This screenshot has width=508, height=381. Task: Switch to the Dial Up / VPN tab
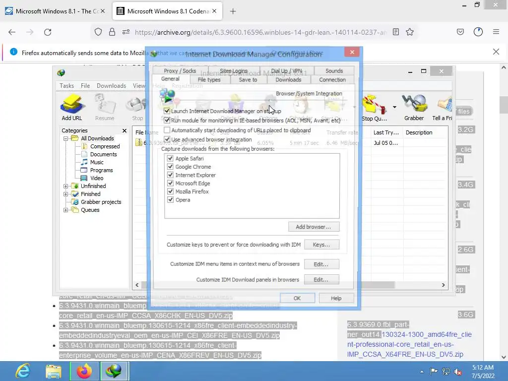tap(286, 70)
